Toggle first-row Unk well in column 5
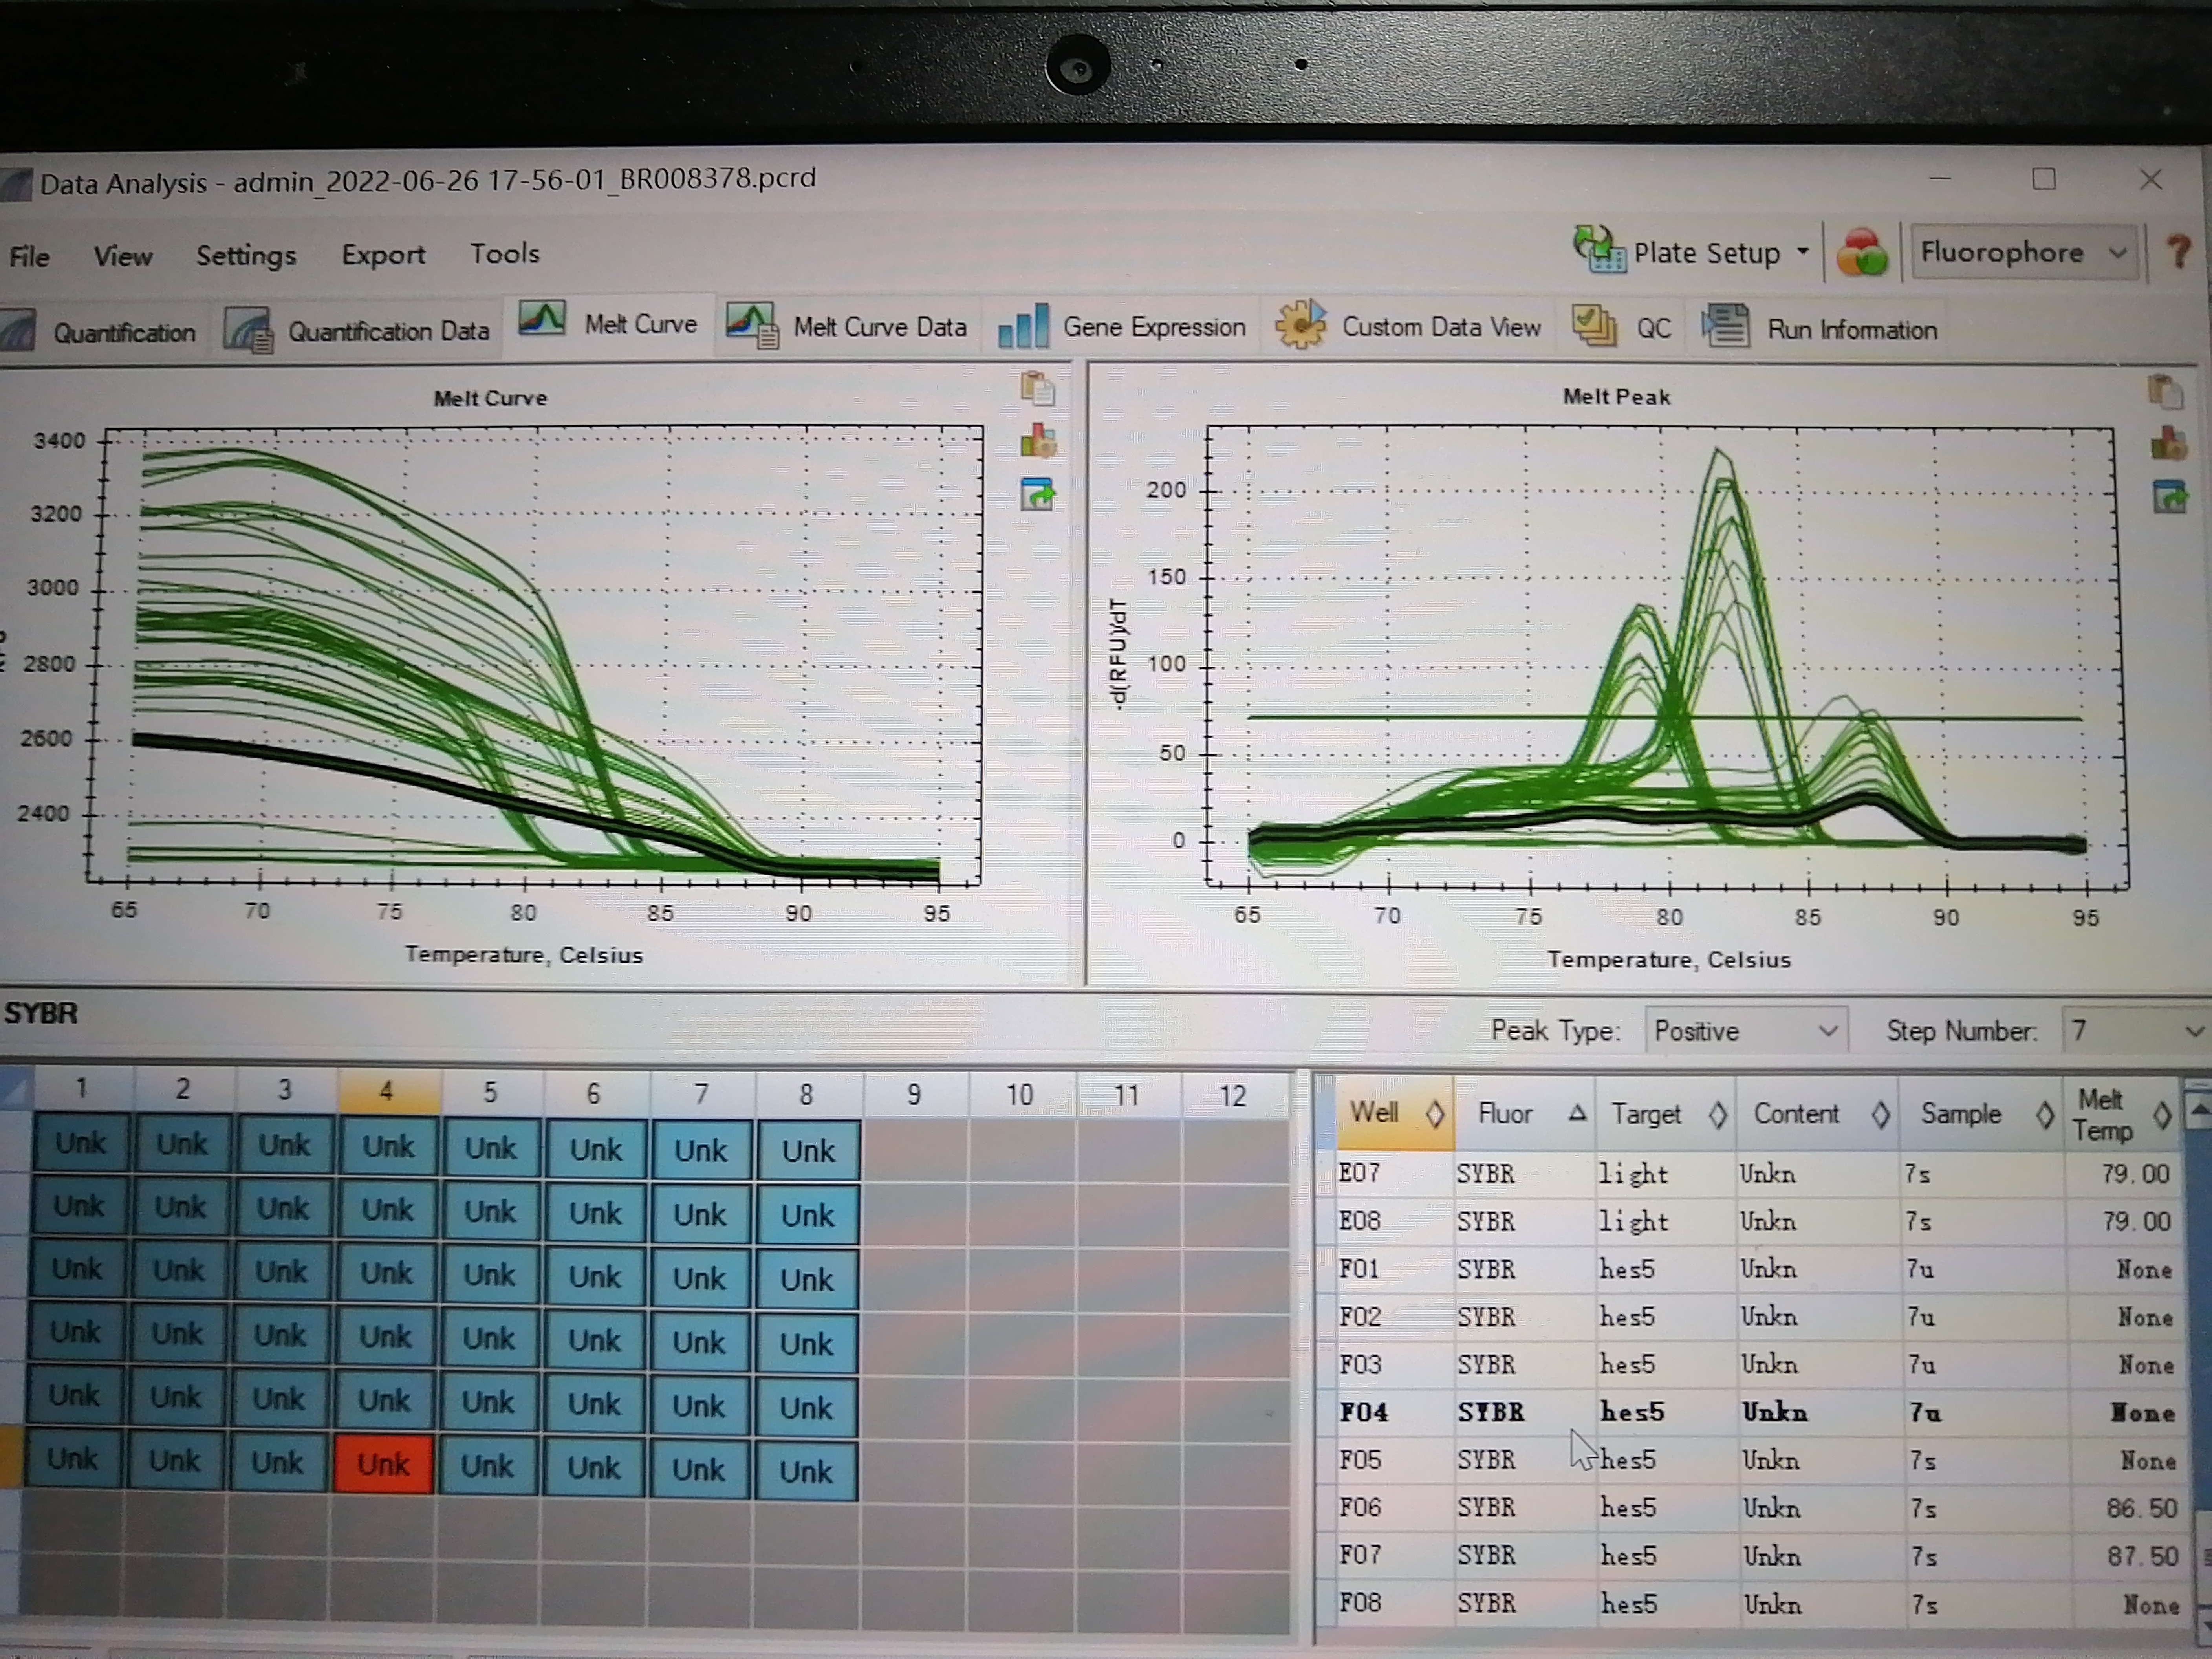2212x1659 pixels. (491, 1147)
